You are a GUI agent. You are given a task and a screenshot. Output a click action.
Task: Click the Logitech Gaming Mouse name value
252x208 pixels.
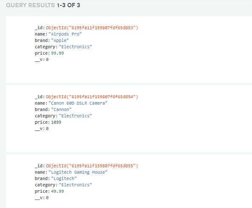point(78,172)
